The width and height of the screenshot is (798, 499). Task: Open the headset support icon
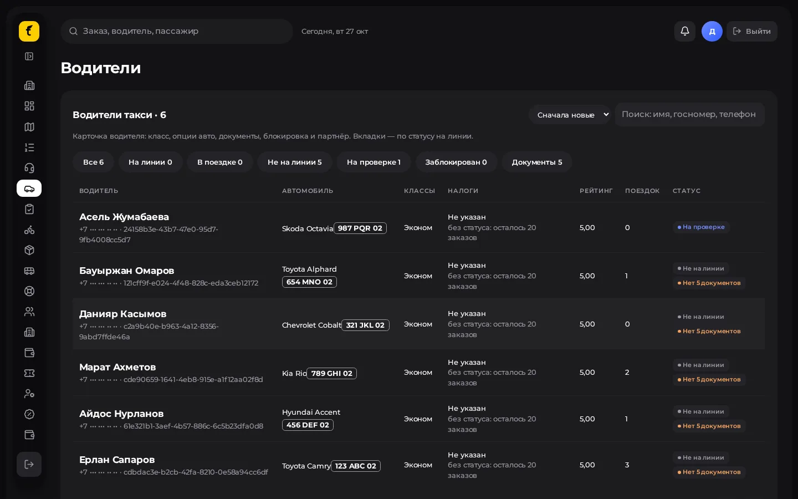coord(29,168)
